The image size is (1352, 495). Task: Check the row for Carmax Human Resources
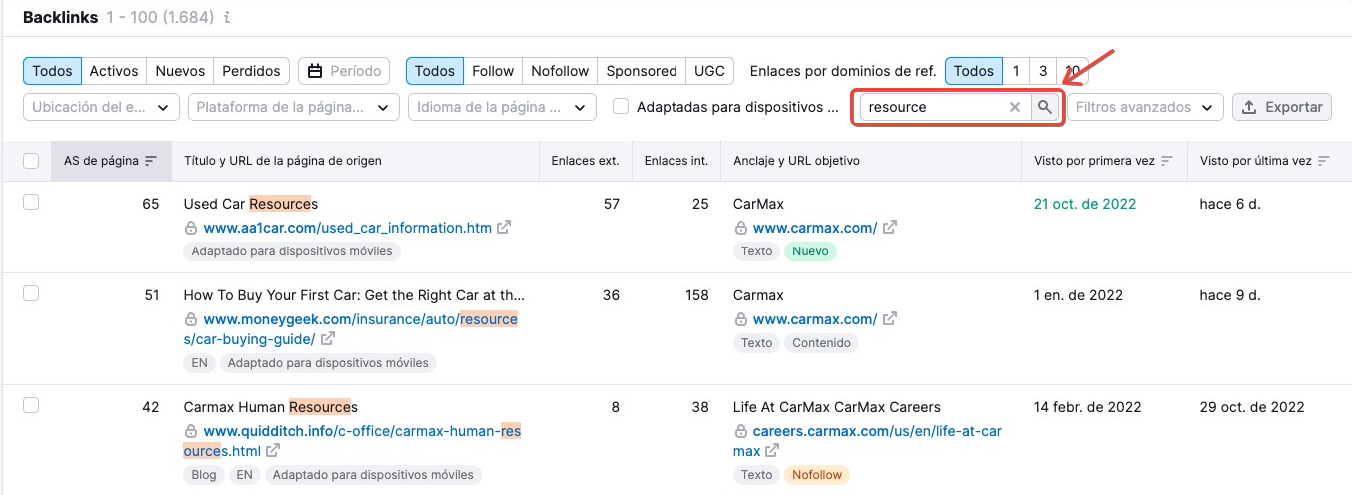coord(31,405)
